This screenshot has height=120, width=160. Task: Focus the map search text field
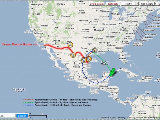pos(8,116)
